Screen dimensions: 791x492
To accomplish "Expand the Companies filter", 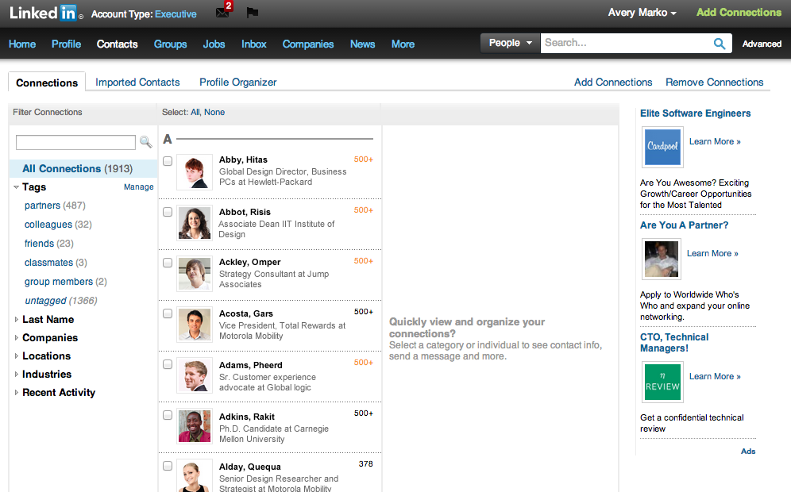I will 16,338.
